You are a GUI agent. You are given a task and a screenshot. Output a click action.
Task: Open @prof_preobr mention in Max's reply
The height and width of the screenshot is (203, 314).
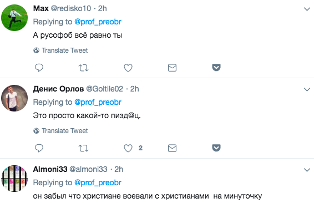coord(98,22)
